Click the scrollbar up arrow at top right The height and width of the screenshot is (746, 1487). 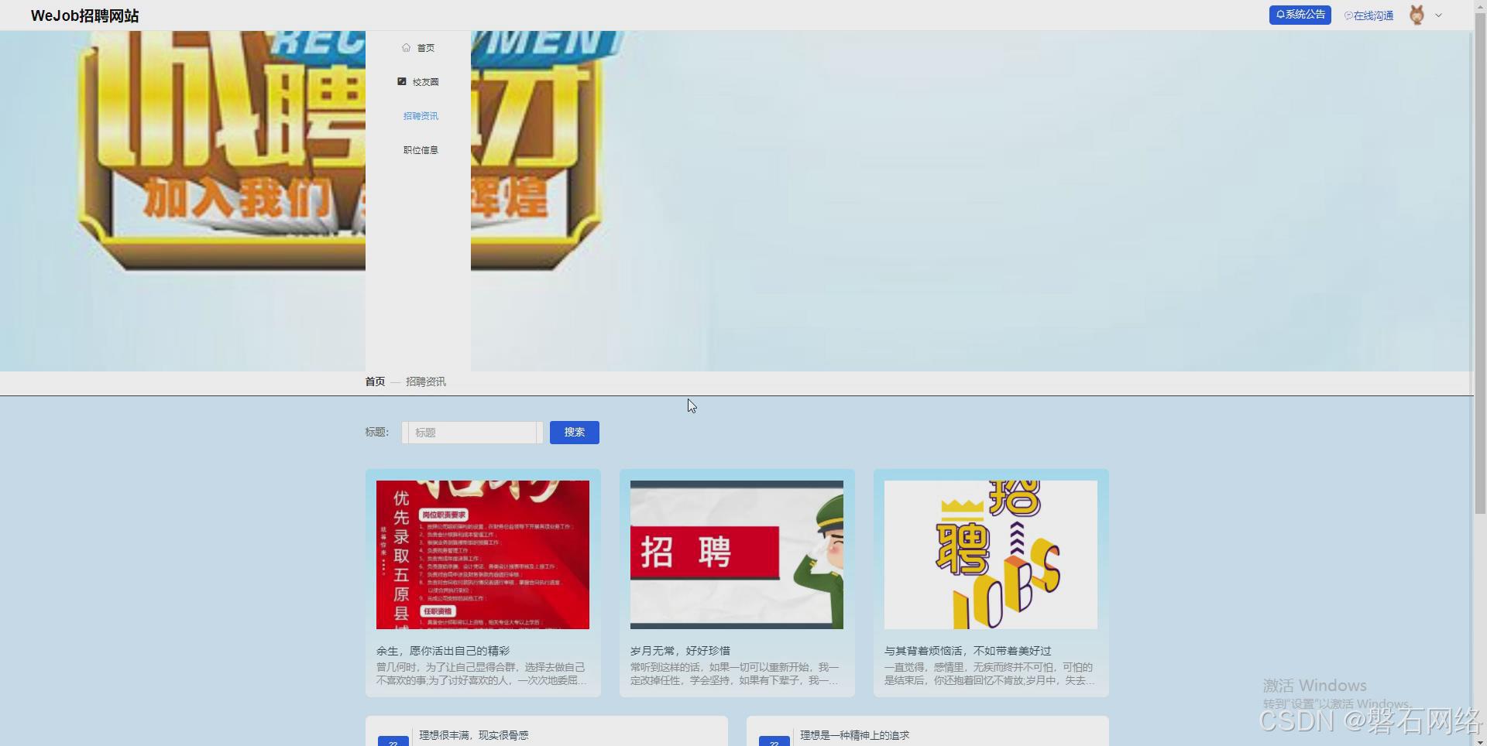click(x=1480, y=5)
